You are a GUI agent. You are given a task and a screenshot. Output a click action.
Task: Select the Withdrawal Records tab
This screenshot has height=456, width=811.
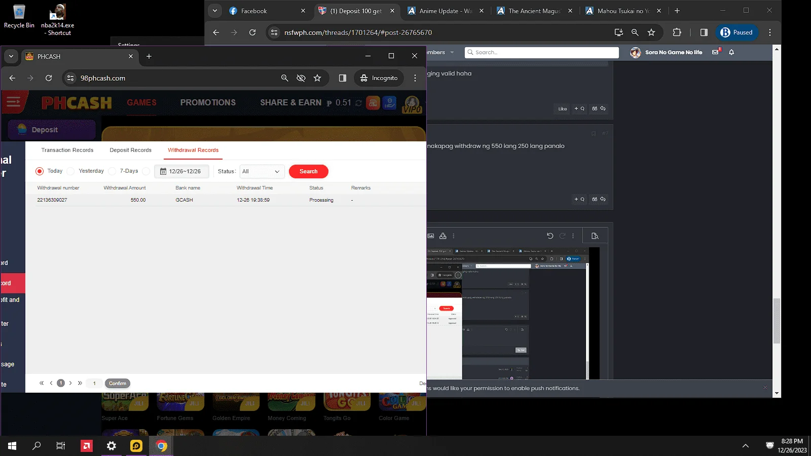193,150
